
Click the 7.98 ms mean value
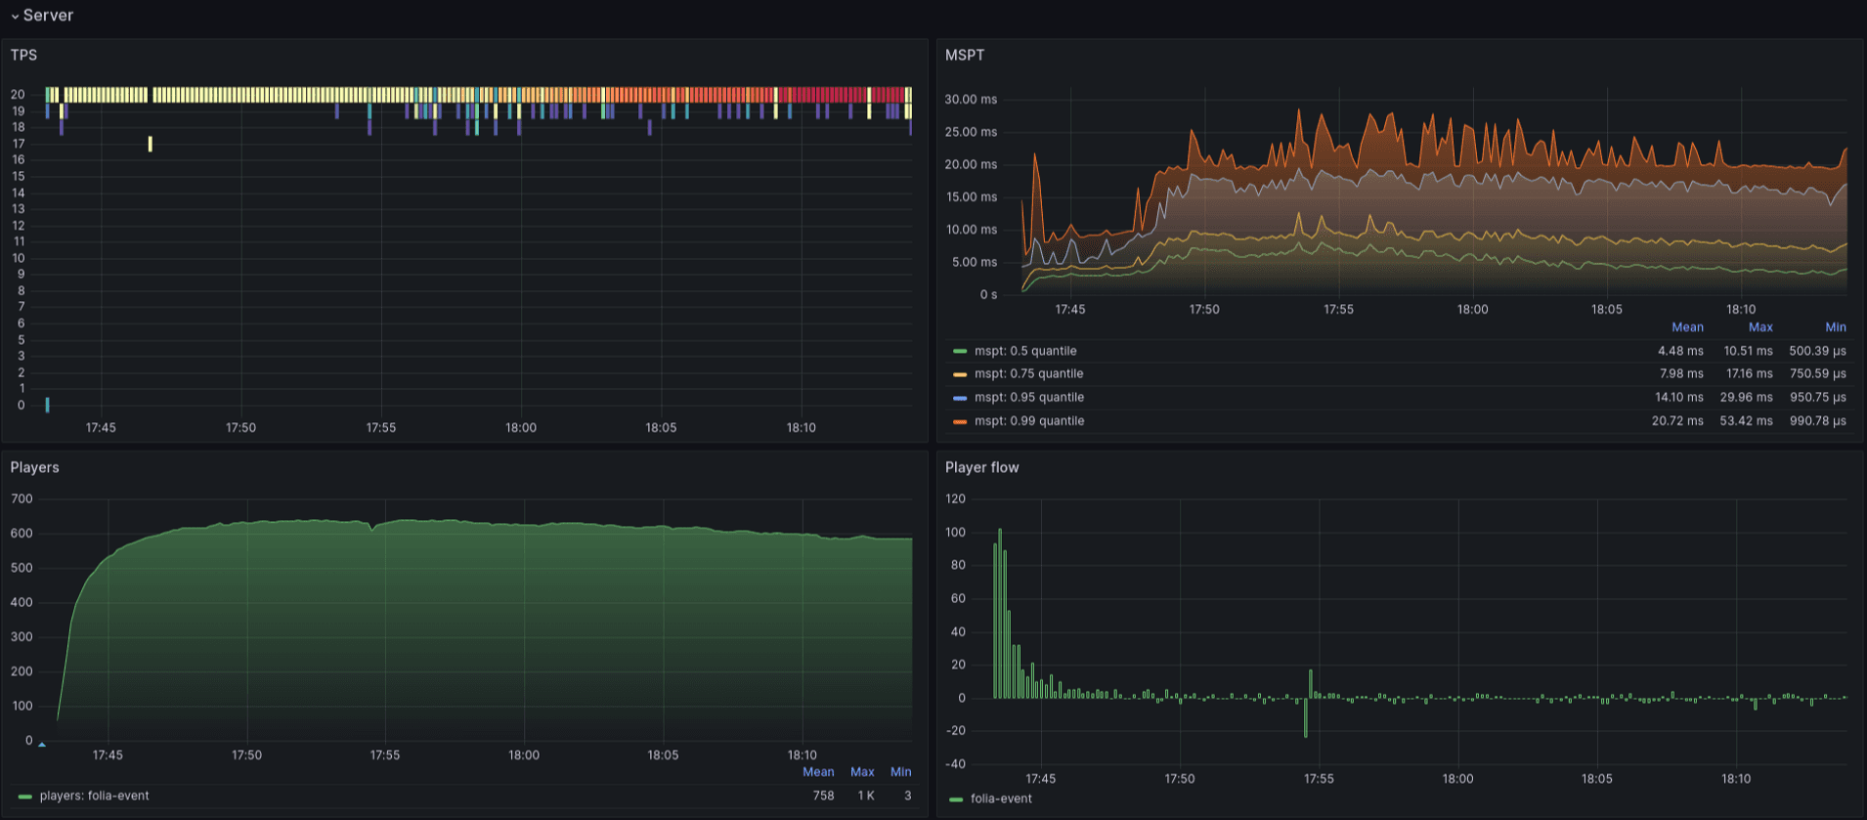point(1681,373)
